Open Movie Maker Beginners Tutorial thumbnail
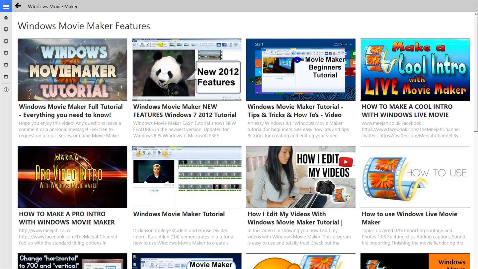 pyautogui.click(x=301, y=70)
